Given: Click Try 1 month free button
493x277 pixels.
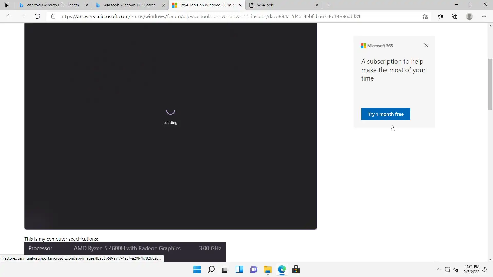Looking at the screenshot, I should pos(385,114).
